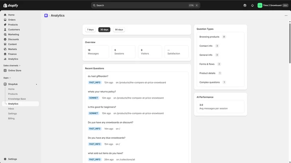Click 'Do you have any blue snowboards?'
291x163 pixels.
pos(107,138)
